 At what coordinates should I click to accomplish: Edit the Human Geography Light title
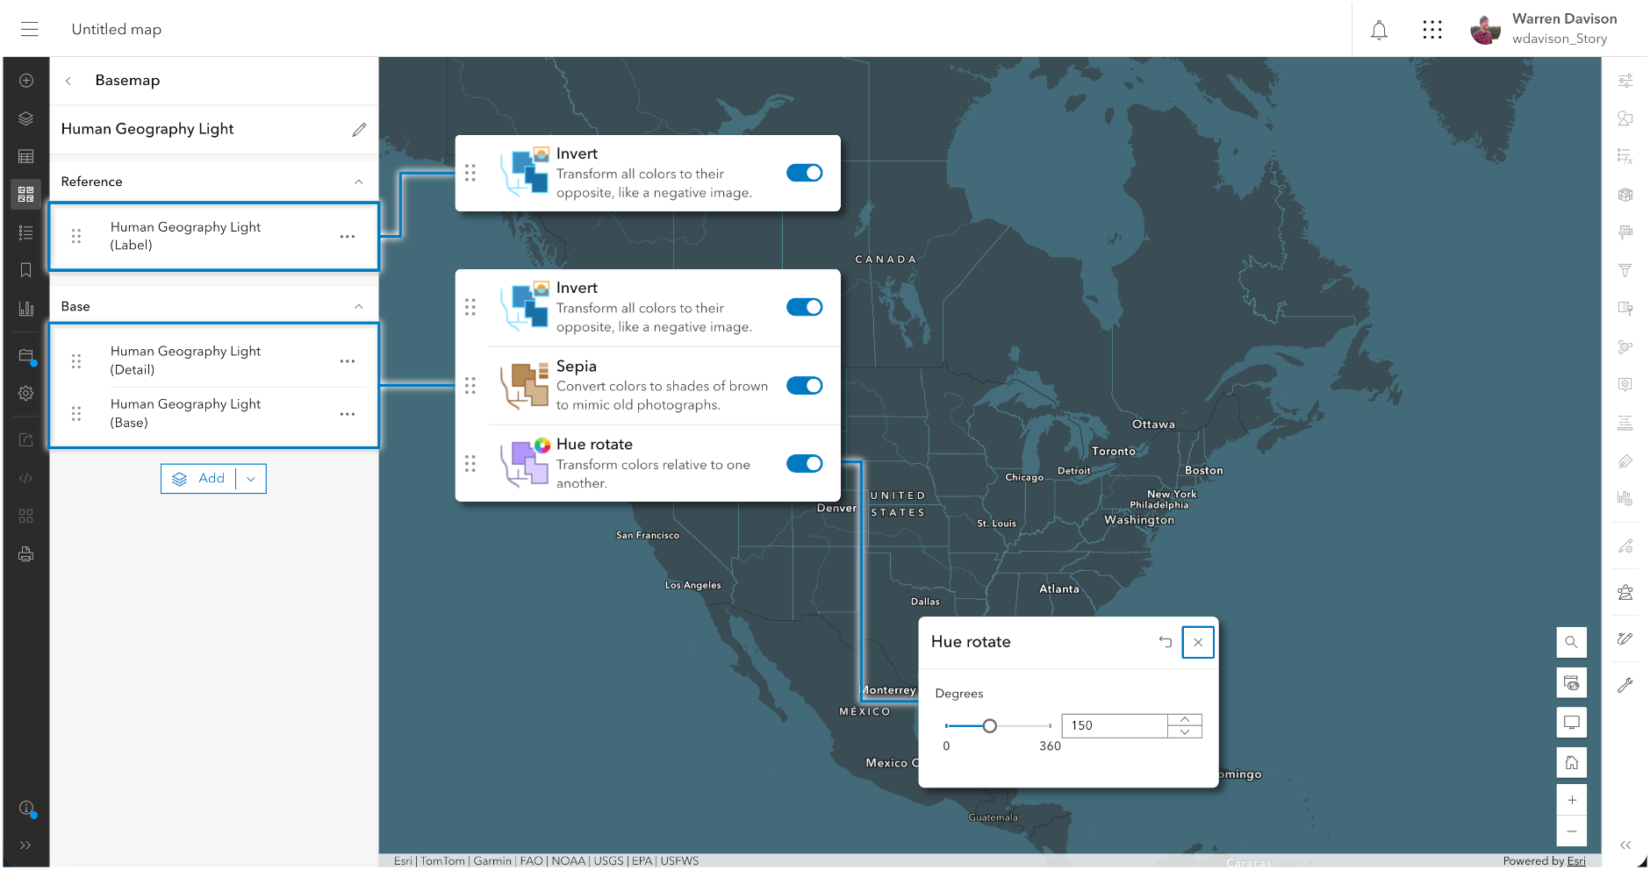(x=359, y=130)
